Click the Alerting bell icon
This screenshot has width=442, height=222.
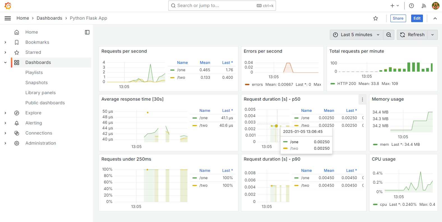click(x=17, y=123)
